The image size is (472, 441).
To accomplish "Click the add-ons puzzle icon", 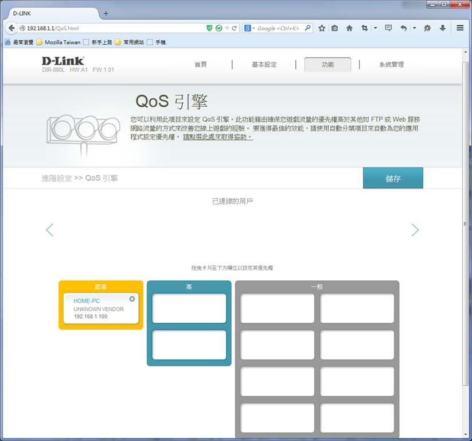I will 427,28.
